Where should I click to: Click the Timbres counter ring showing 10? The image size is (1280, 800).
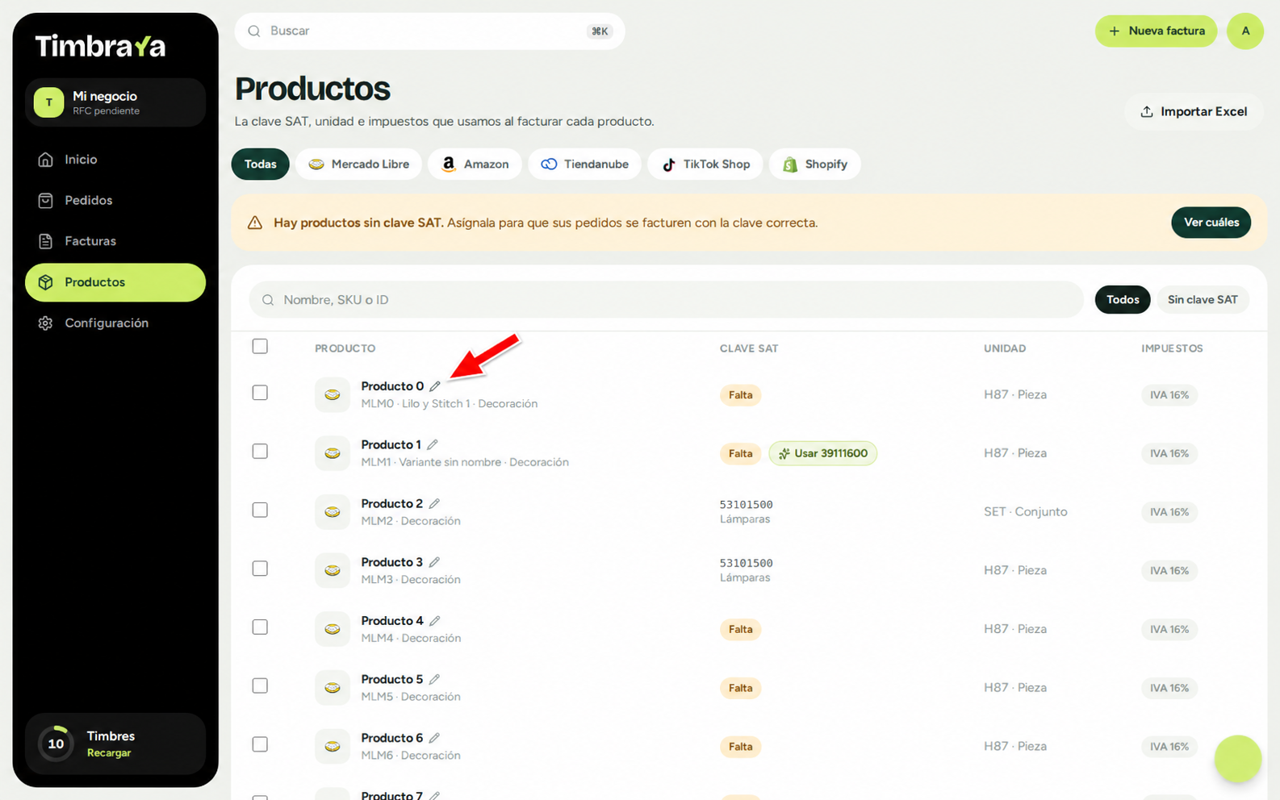56,744
